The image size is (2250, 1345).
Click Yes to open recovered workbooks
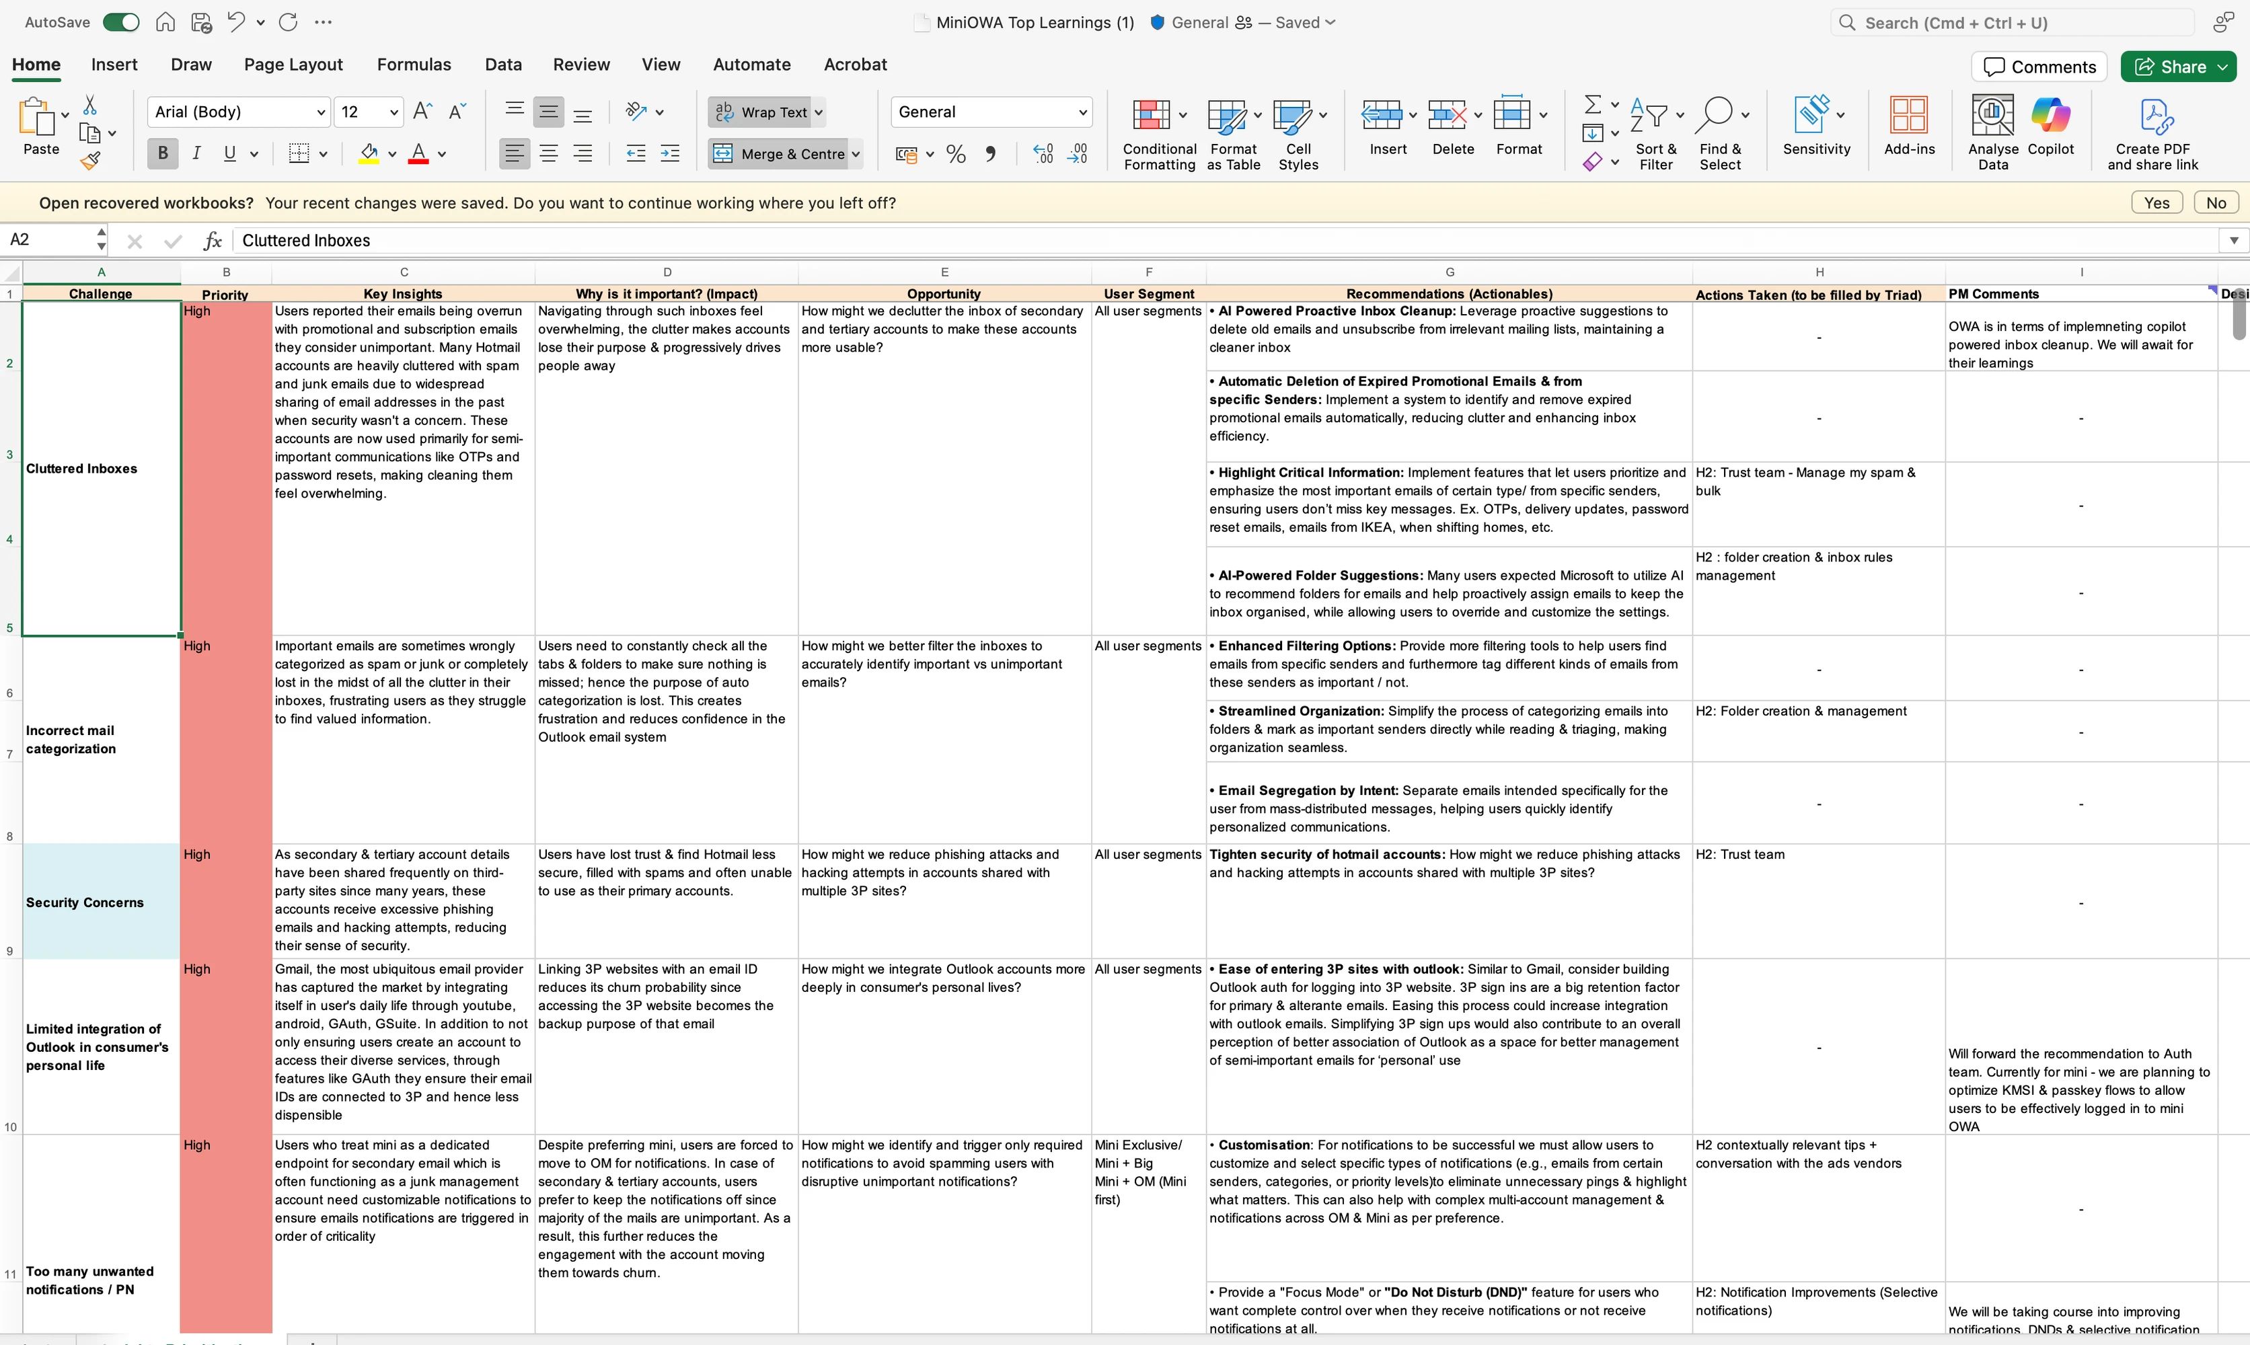click(2157, 202)
